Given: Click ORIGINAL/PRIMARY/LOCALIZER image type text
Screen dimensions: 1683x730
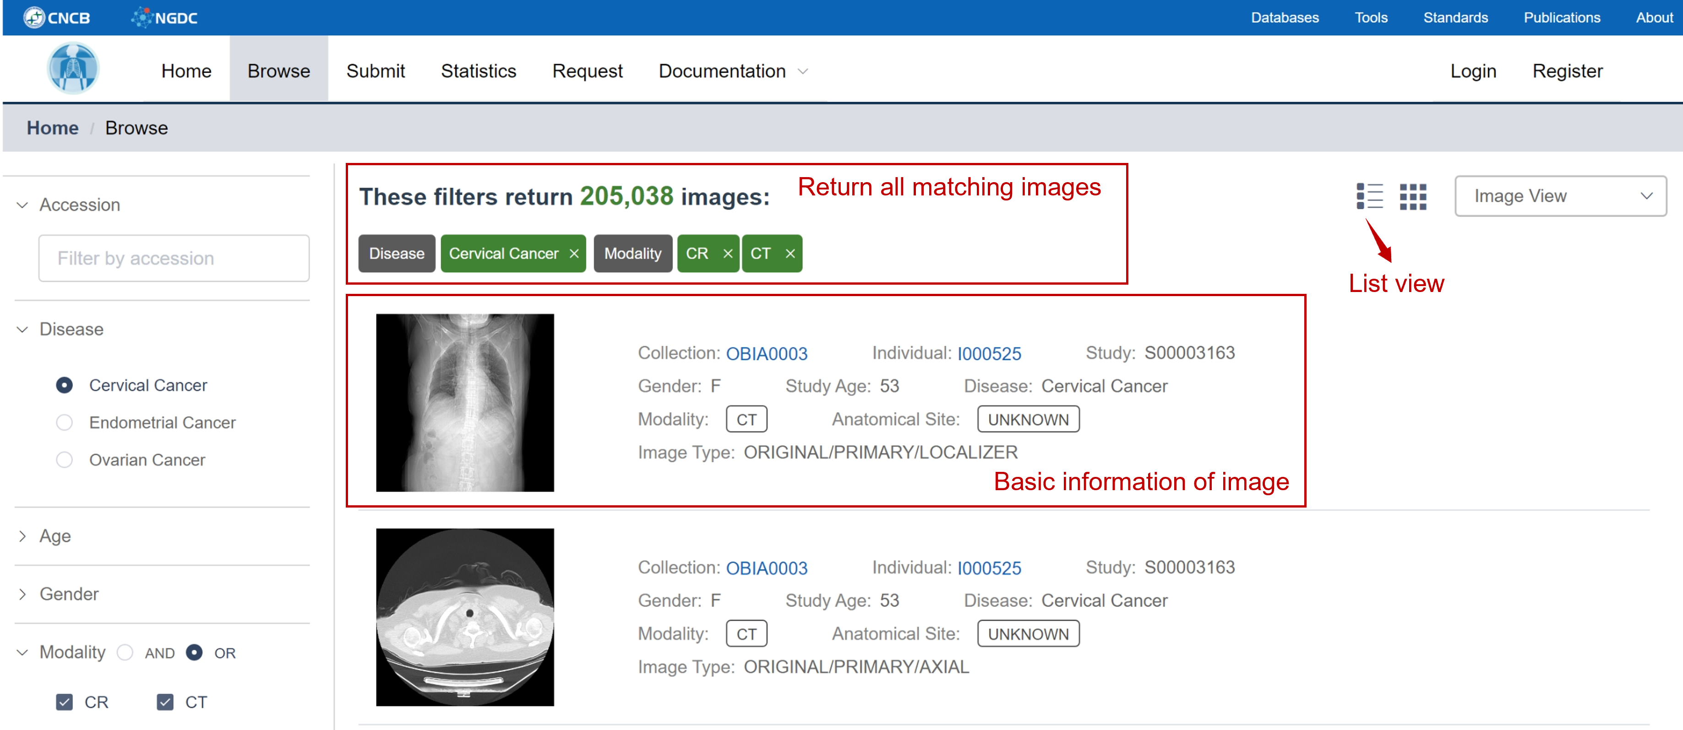Looking at the screenshot, I should 880,452.
